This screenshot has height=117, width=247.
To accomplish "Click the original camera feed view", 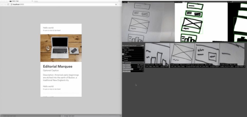I will tap(148, 22).
